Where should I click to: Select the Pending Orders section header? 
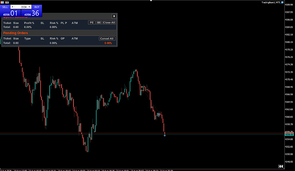coord(15,33)
